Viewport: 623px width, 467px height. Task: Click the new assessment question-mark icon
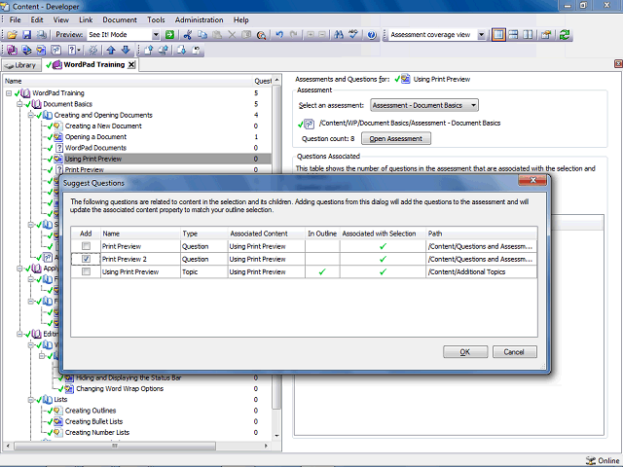coord(56,50)
